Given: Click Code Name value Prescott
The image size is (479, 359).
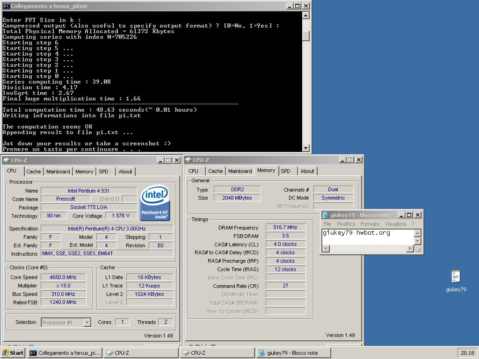Looking at the screenshot, I should 65,199.
